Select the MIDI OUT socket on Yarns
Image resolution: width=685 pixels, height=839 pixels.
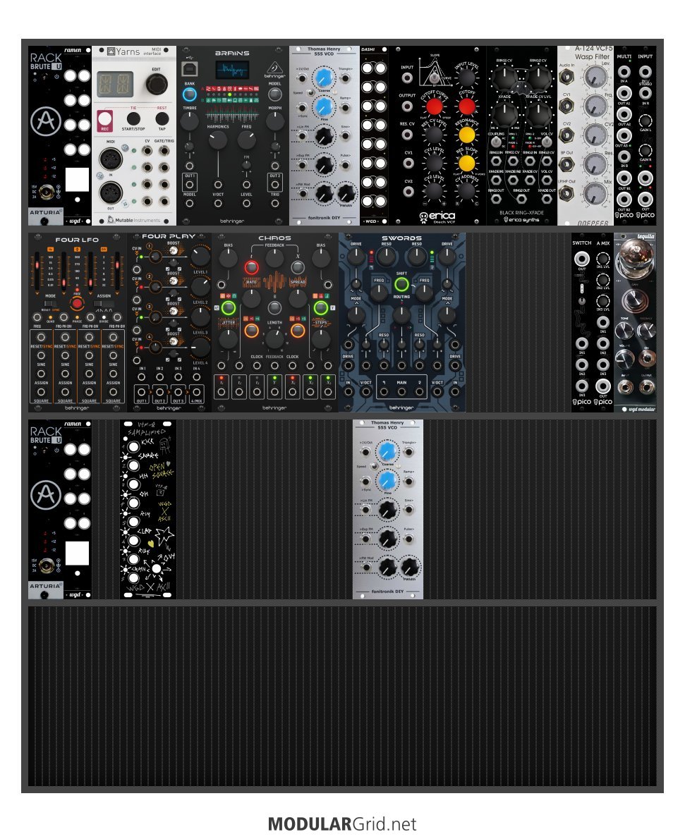pyautogui.click(x=111, y=192)
